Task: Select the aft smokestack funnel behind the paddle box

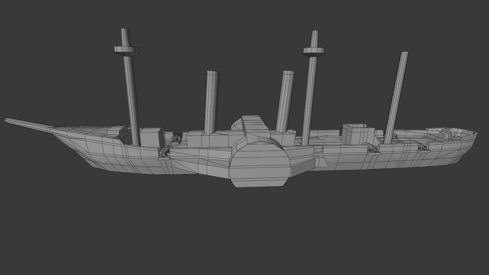Action: pyautogui.click(x=286, y=101)
